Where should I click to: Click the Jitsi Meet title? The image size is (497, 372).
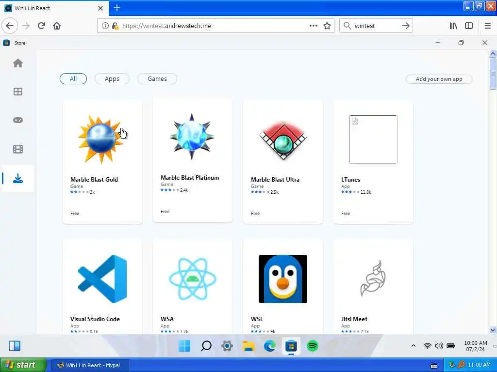coord(354,319)
